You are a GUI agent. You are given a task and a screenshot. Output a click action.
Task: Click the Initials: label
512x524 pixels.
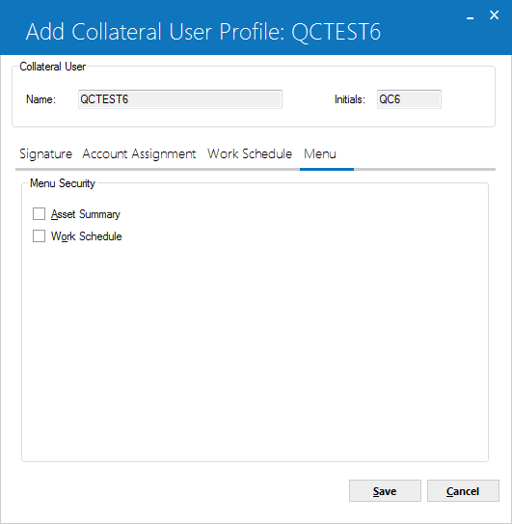pos(350,99)
